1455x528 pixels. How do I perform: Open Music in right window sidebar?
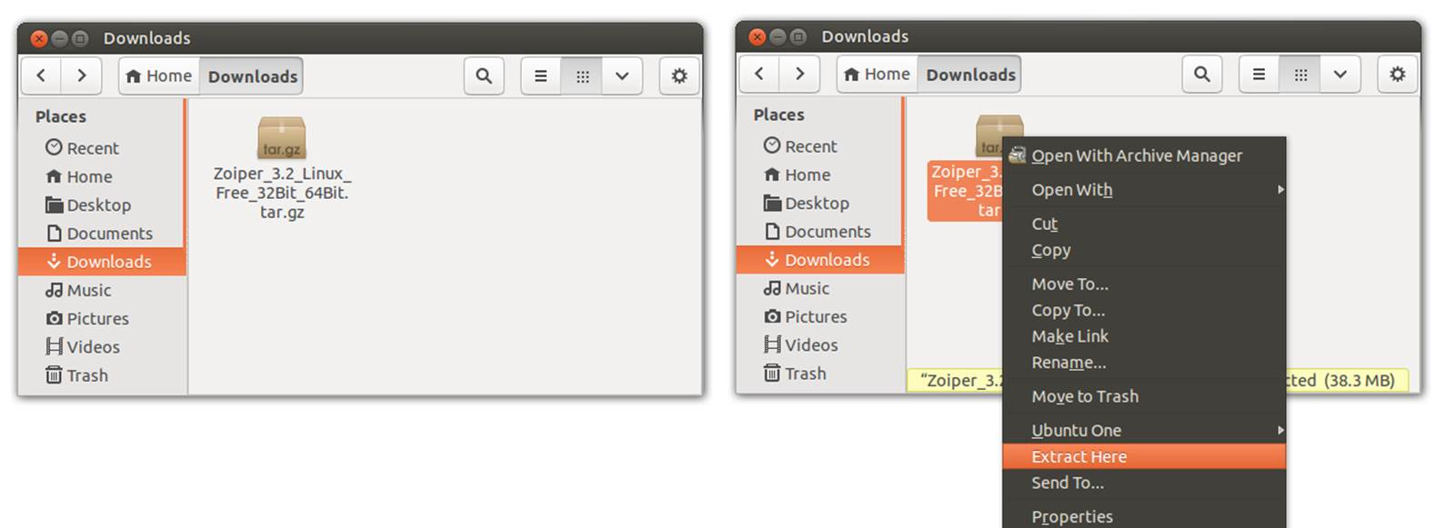[x=820, y=288]
